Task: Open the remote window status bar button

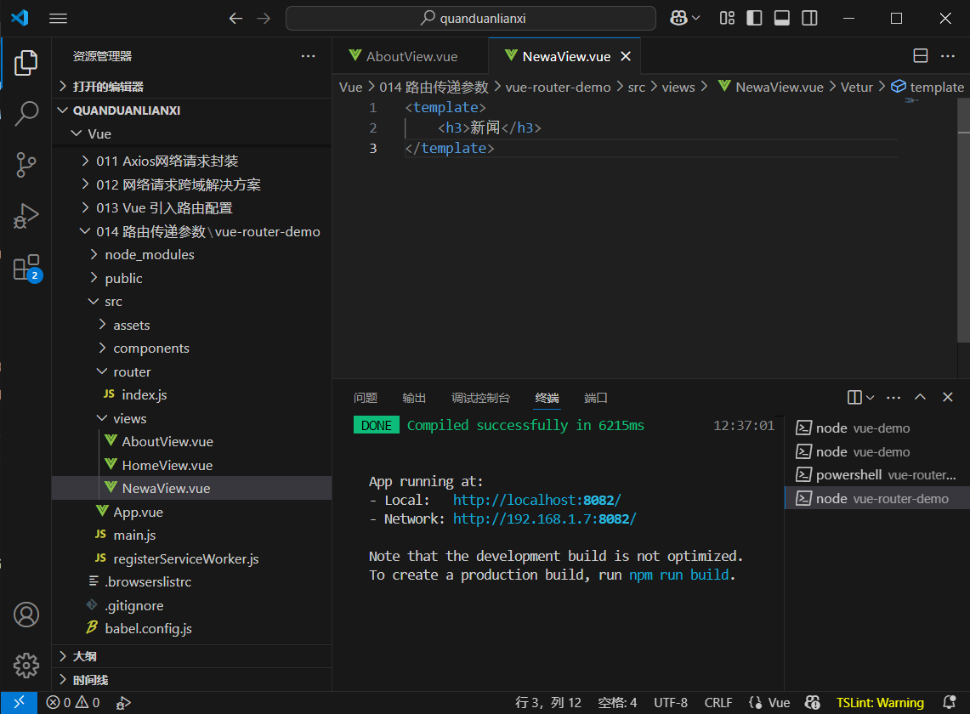Action: (x=19, y=703)
